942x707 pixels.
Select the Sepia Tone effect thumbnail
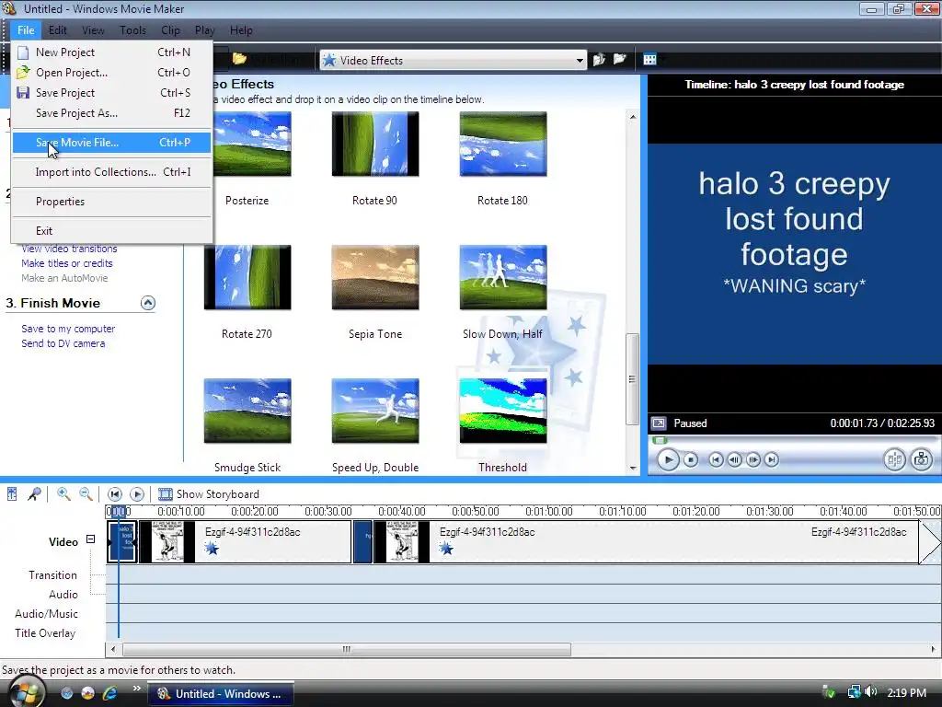pyautogui.click(x=375, y=278)
